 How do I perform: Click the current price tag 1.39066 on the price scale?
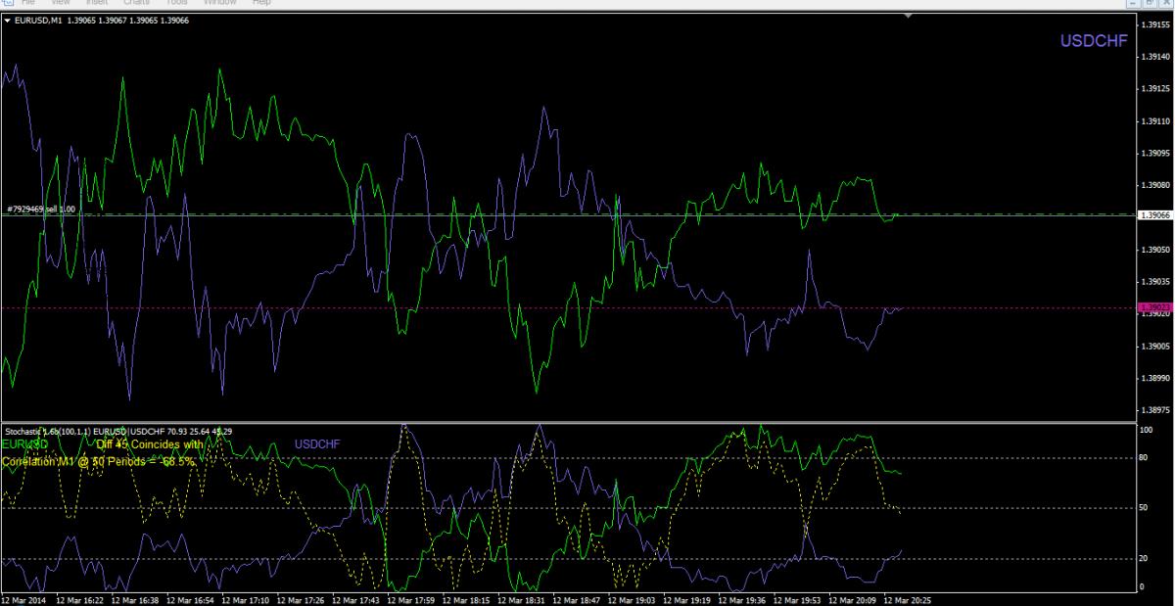(1153, 216)
